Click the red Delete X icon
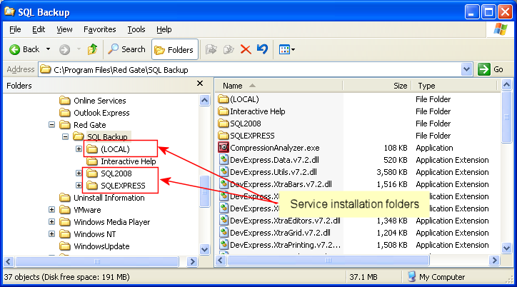This screenshot has width=517, height=287. pyautogui.click(x=246, y=49)
